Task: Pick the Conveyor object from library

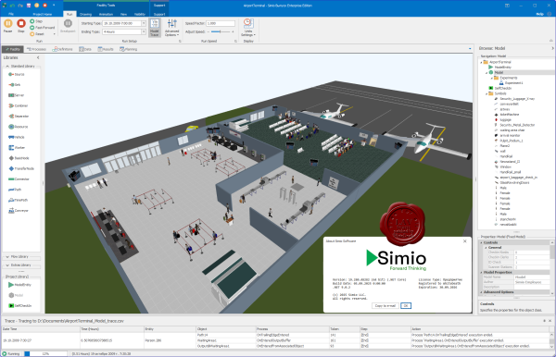Action: (19, 211)
